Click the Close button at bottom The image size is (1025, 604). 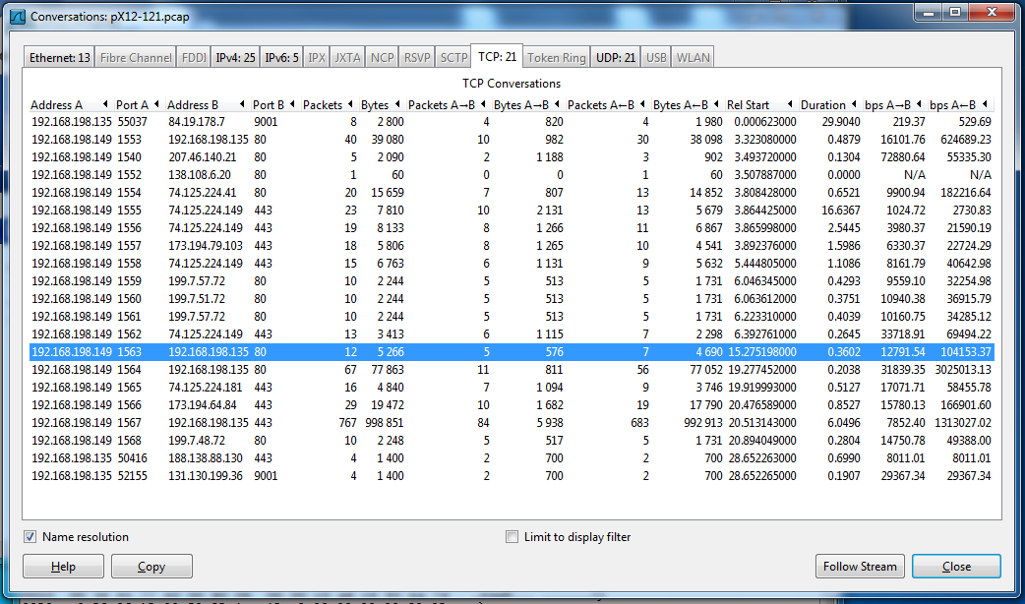pyautogui.click(x=955, y=567)
